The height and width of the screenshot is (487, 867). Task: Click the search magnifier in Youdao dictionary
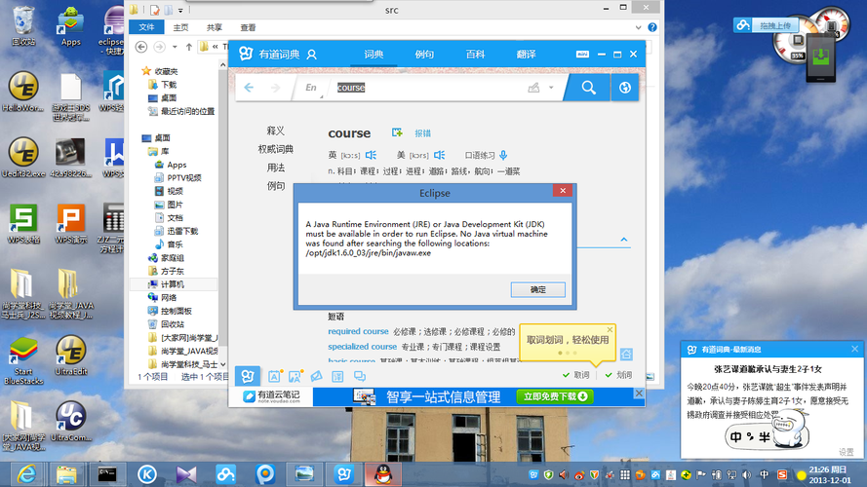(588, 88)
